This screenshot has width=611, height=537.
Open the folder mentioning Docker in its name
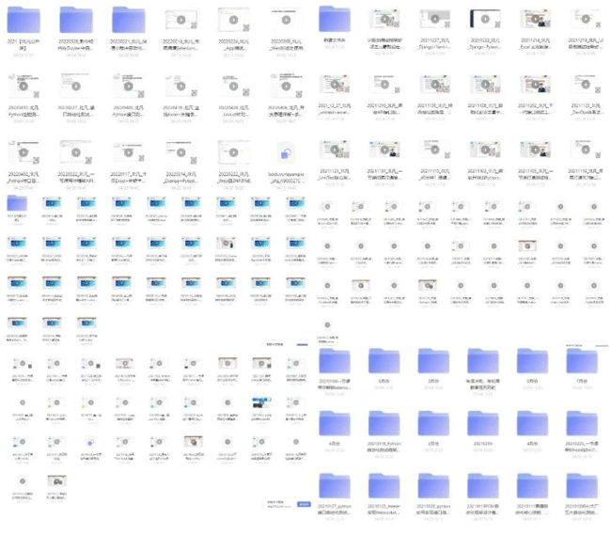tap(76, 20)
